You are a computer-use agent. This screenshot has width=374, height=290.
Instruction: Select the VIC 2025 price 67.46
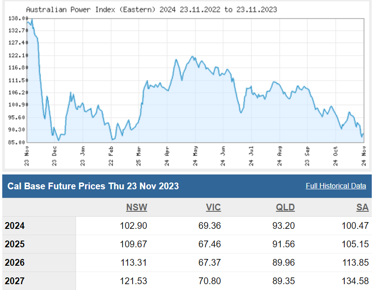[209, 244]
